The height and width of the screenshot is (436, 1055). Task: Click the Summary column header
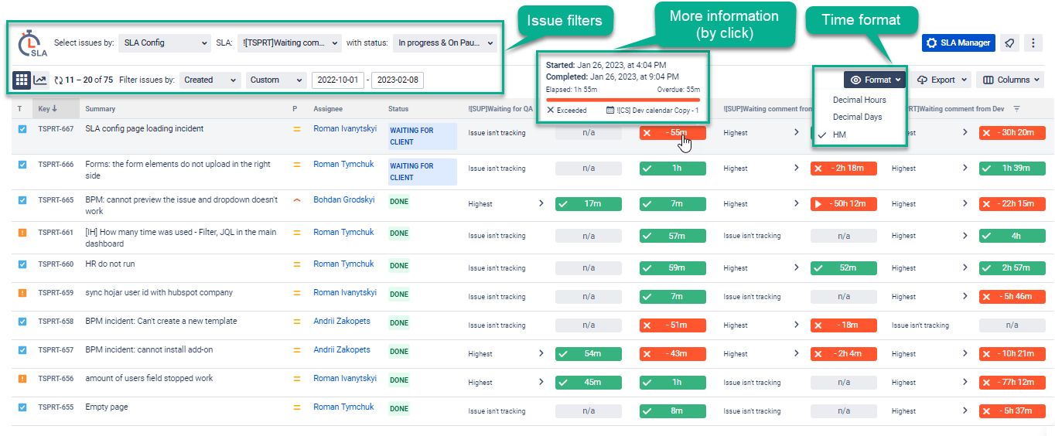(x=100, y=109)
